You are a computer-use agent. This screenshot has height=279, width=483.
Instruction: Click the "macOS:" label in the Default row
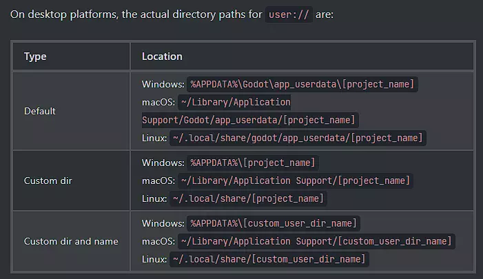pyautogui.click(x=158, y=102)
